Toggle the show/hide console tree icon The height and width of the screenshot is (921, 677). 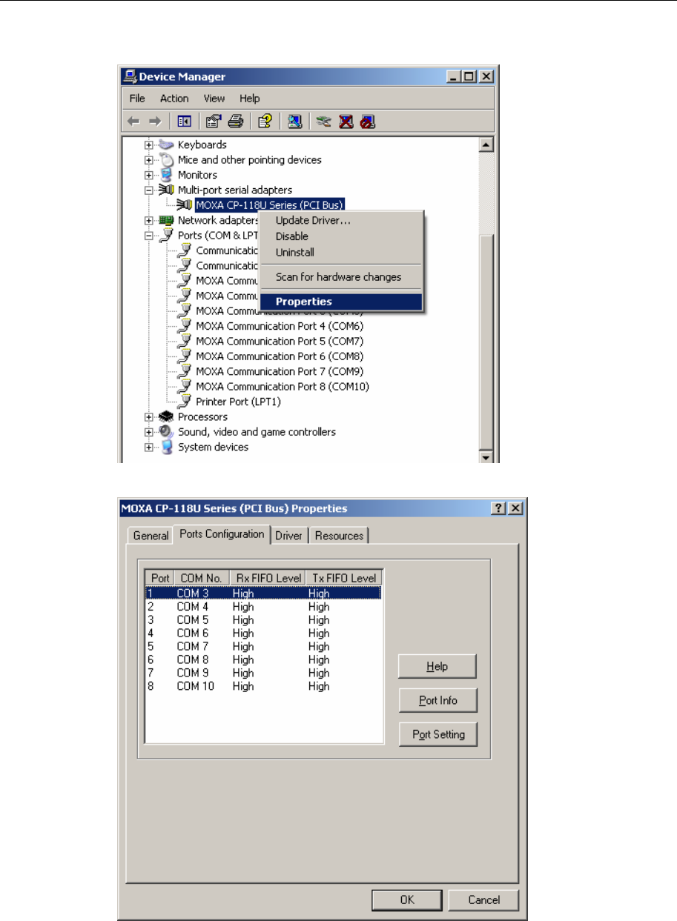pyautogui.click(x=183, y=122)
